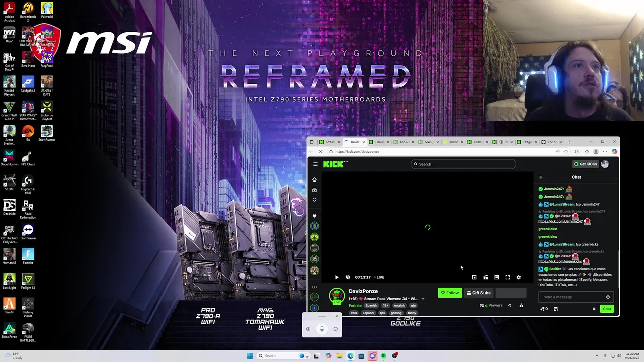Open Spotify from the taskbar

pos(383,356)
